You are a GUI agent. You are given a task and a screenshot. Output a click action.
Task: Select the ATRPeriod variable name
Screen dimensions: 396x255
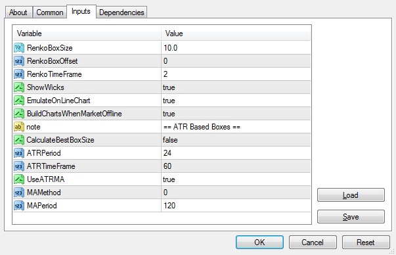click(44, 153)
